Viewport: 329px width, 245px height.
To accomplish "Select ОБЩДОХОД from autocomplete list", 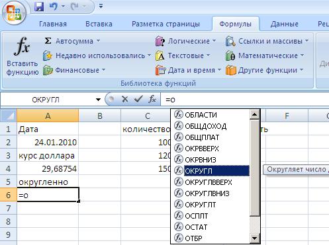I will click(212, 126).
